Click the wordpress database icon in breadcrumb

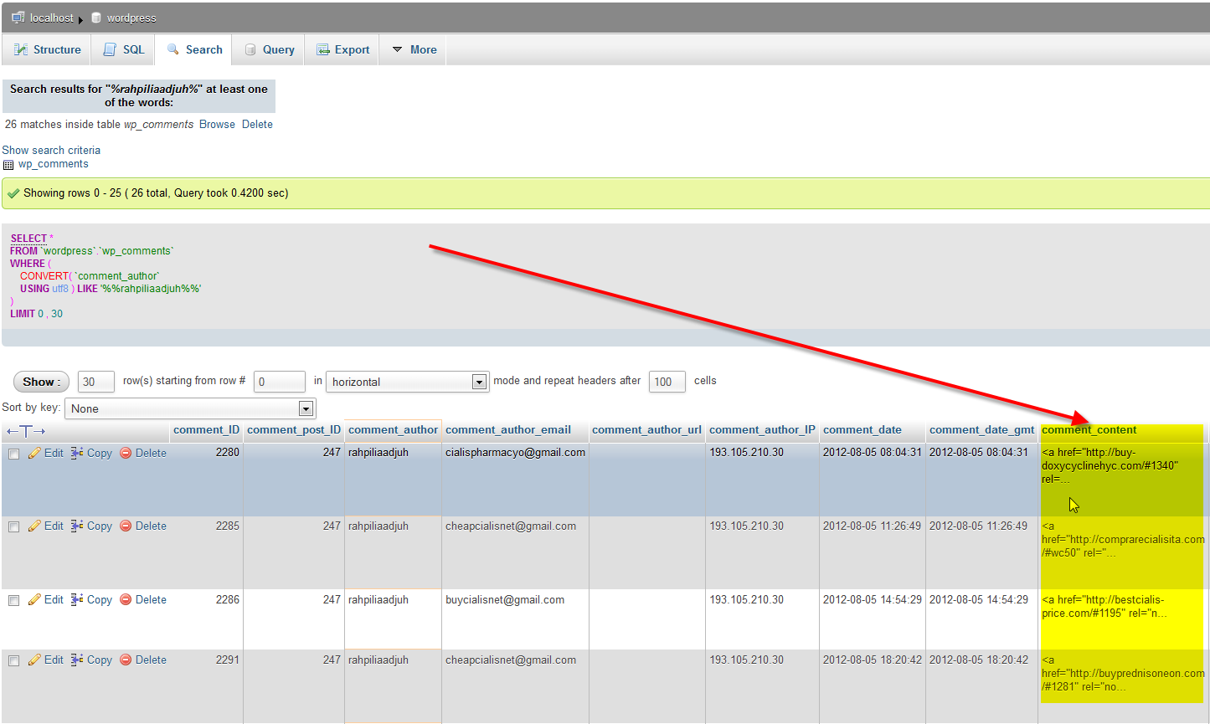pyautogui.click(x=96, y=18)
